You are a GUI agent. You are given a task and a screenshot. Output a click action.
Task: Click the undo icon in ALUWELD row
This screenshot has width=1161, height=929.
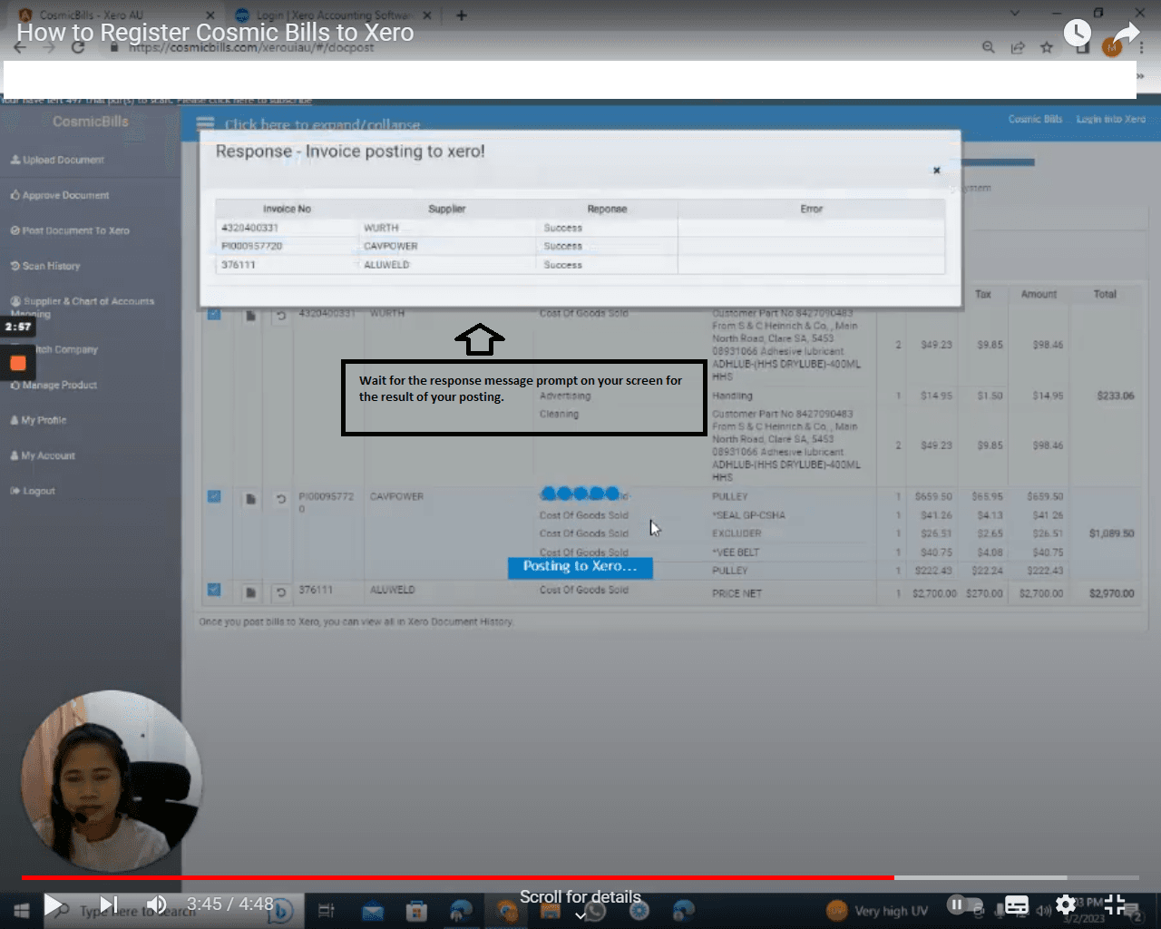pos(281,592)
